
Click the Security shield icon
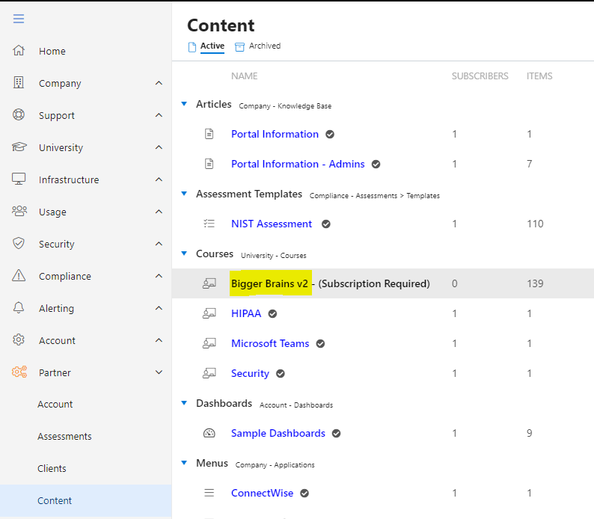(19, 243)
